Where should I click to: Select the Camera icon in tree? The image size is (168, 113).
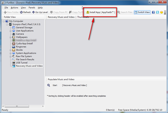point(14,34)
